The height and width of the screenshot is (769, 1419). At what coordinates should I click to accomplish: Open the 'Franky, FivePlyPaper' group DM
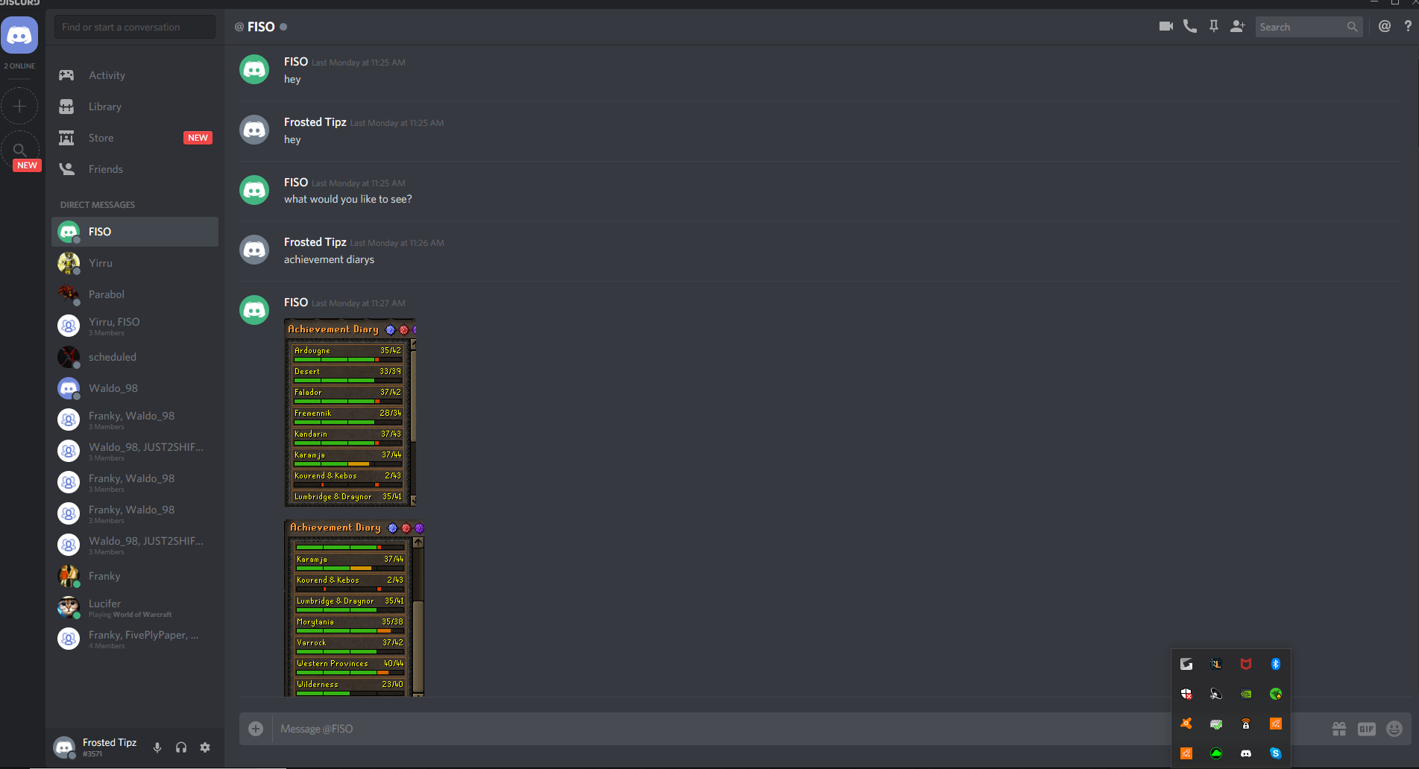[x=135, y=639]
